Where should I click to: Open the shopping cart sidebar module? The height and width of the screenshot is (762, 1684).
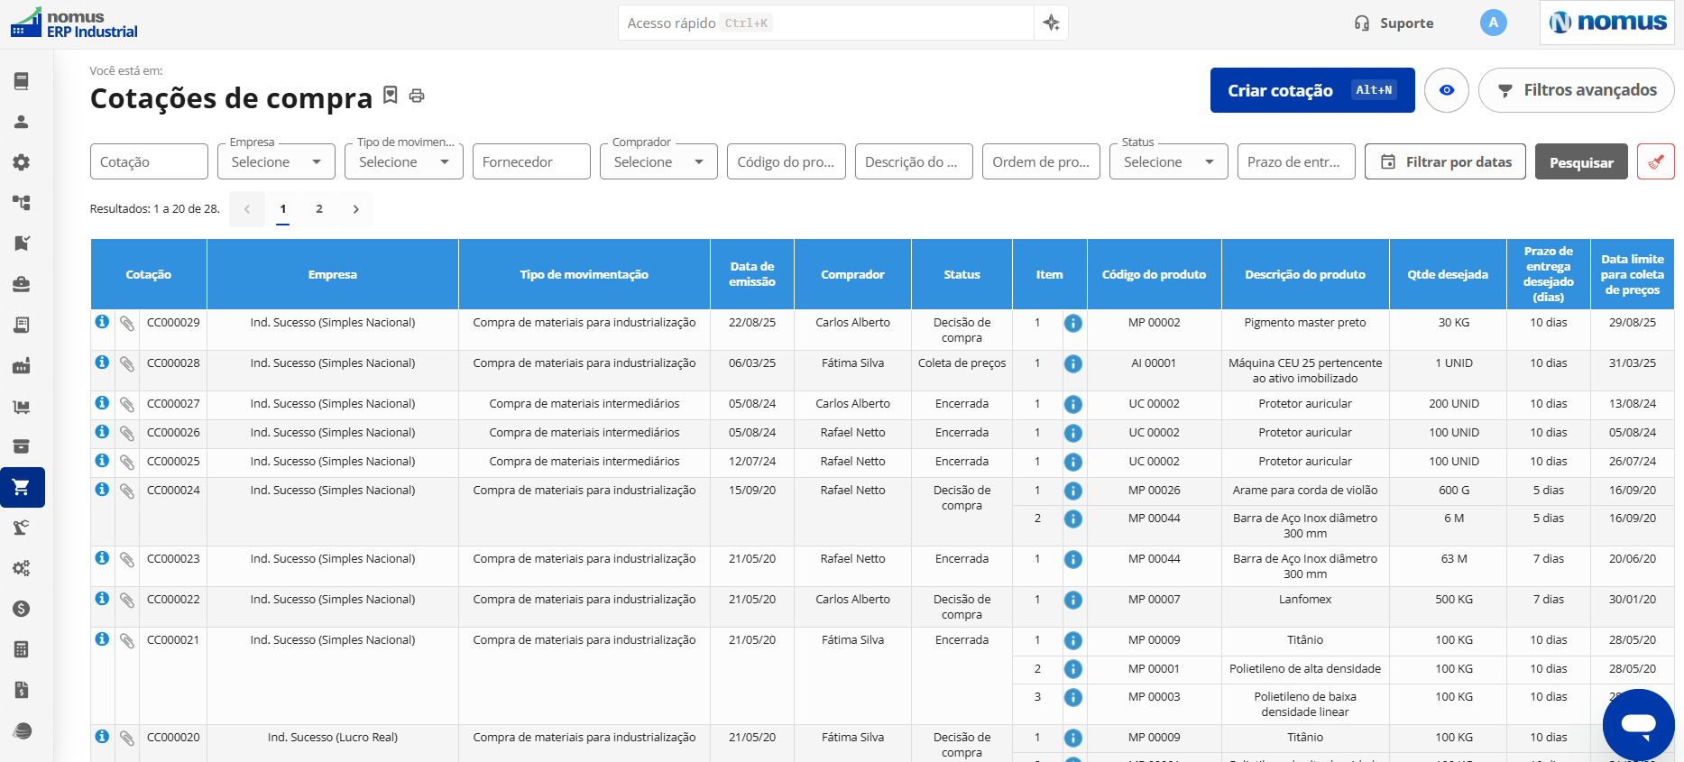(x=22, y=488)
